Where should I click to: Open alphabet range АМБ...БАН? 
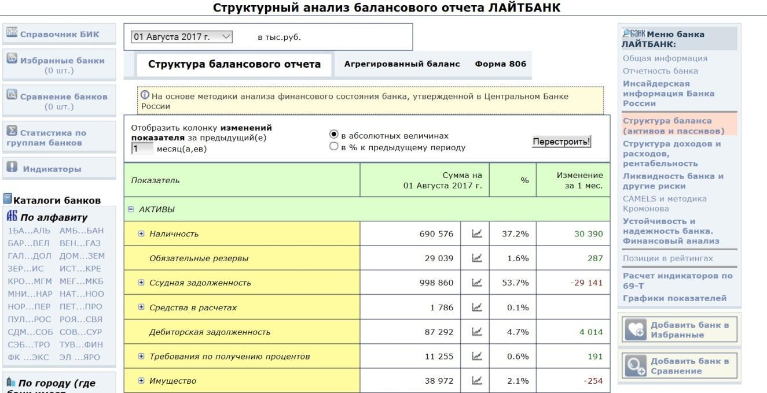pos(82,231)
